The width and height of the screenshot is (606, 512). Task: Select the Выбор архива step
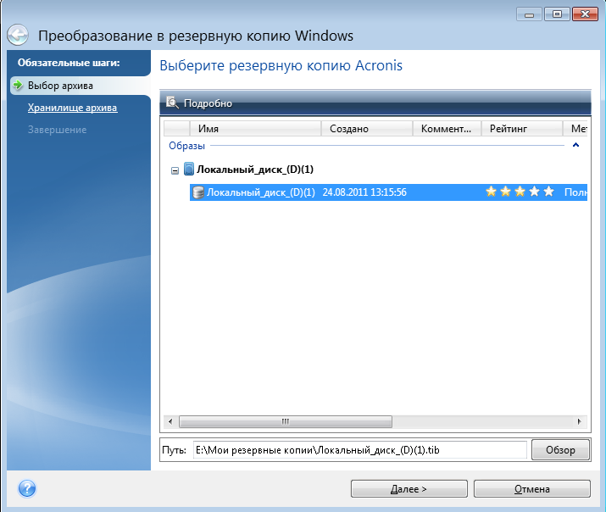tap(59, 86)
